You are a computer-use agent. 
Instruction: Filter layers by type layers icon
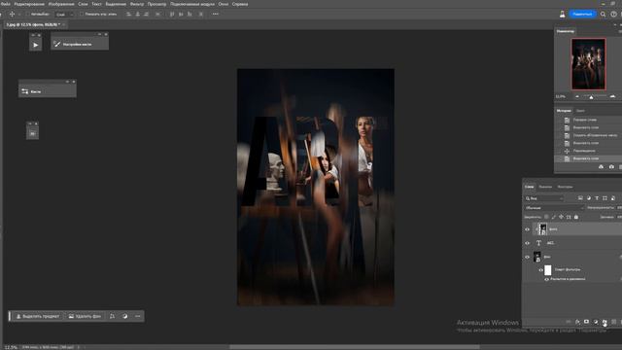(597, 198)
